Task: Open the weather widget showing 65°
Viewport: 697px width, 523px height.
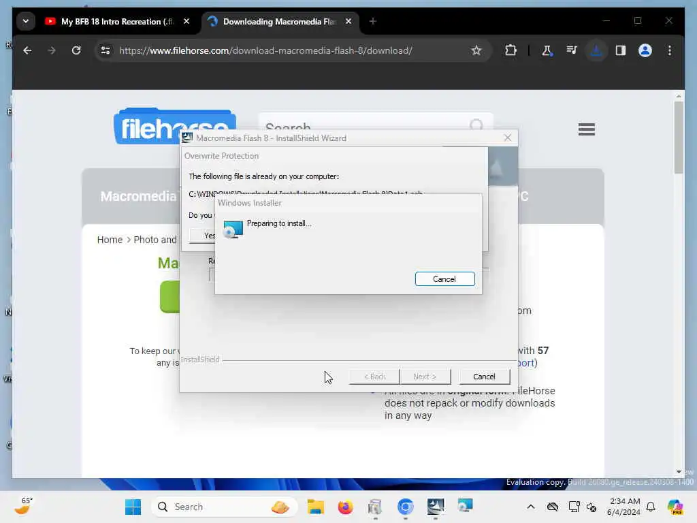Action: pyautogui.click(x=23, y=506)
